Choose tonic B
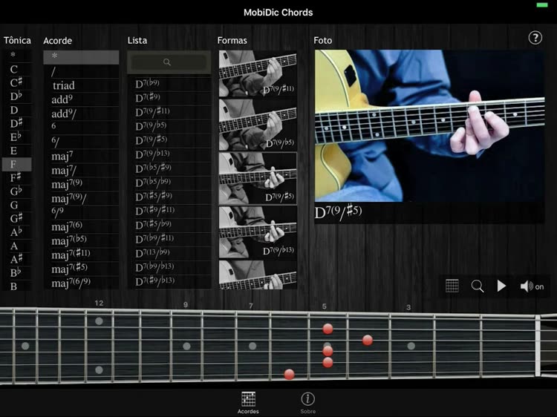This screenshot has height=417, width=557. pyautogui.click(x=16, y=286)
